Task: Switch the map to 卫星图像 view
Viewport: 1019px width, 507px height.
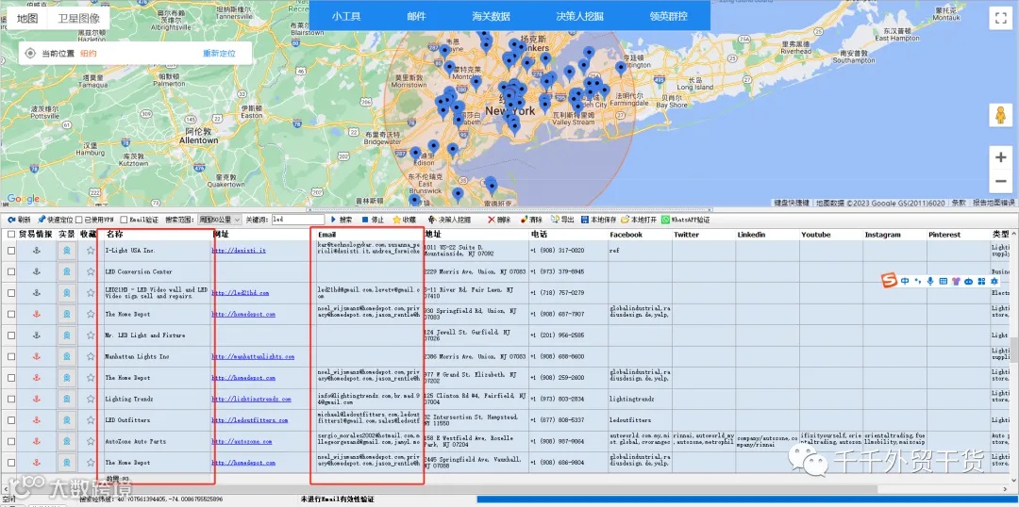Action: pos(78,19)
